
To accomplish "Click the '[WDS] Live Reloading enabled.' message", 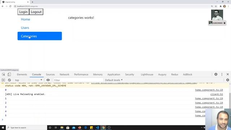I will click(x=25, y=94).
